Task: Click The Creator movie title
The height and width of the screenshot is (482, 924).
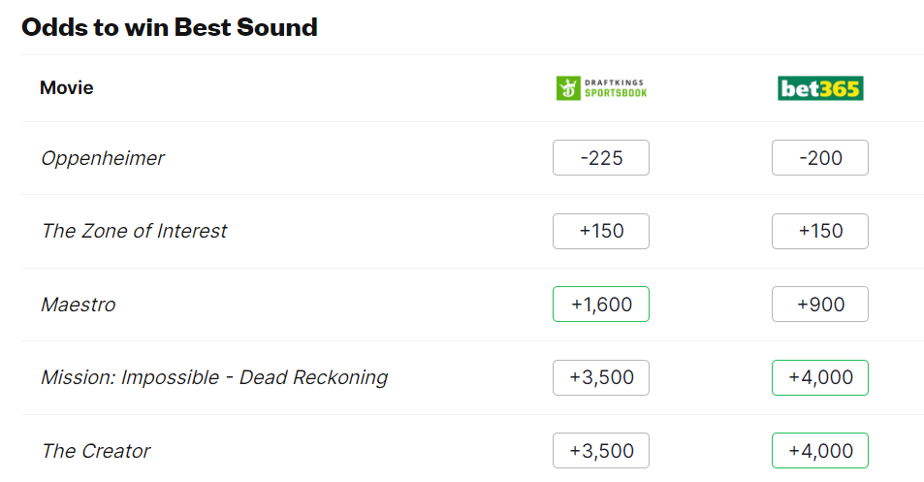Action: click(96, 451)
